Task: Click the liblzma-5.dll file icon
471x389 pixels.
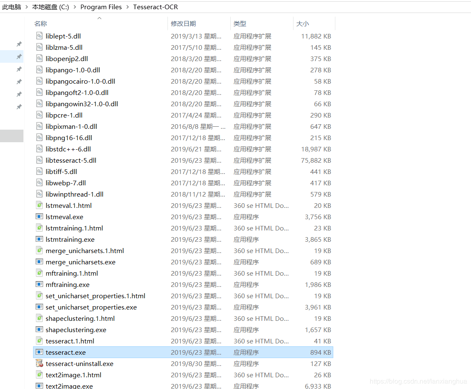Action: (39, 47)
